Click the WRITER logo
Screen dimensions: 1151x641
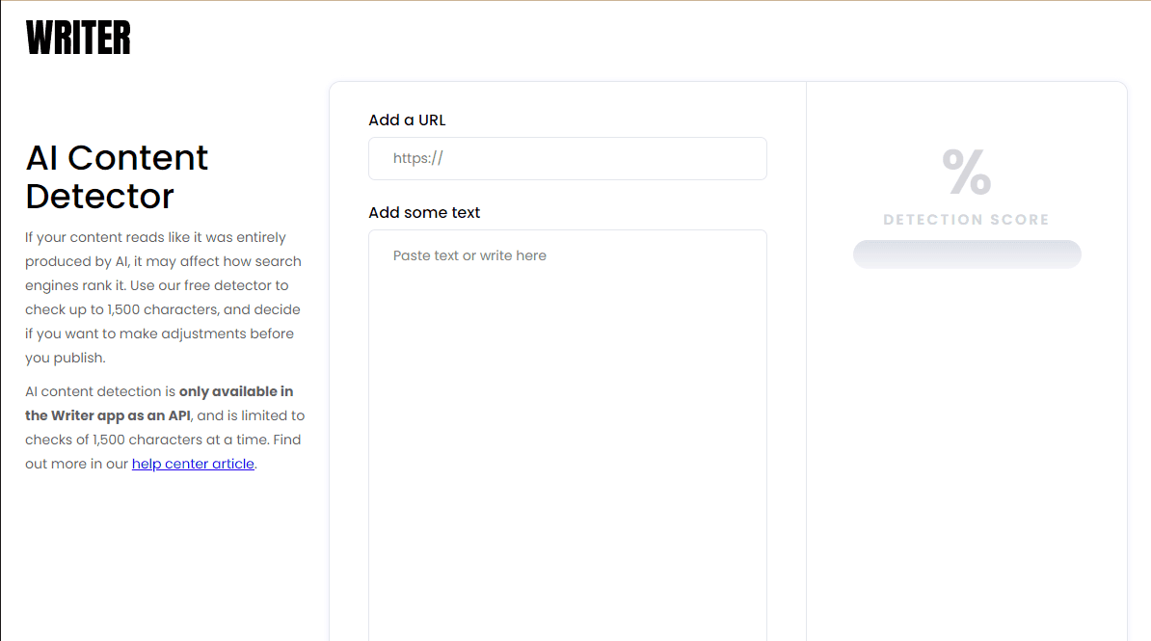coord(78,38)
